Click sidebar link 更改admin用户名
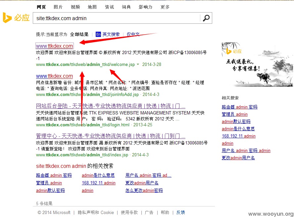This screenshot has width=294, height=217. (x=238, y=158)
